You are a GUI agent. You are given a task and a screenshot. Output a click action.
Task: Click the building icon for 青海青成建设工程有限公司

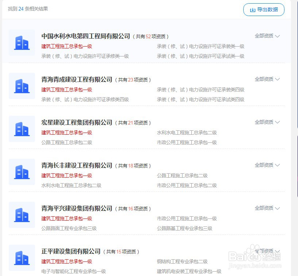(x=22, y=86)
